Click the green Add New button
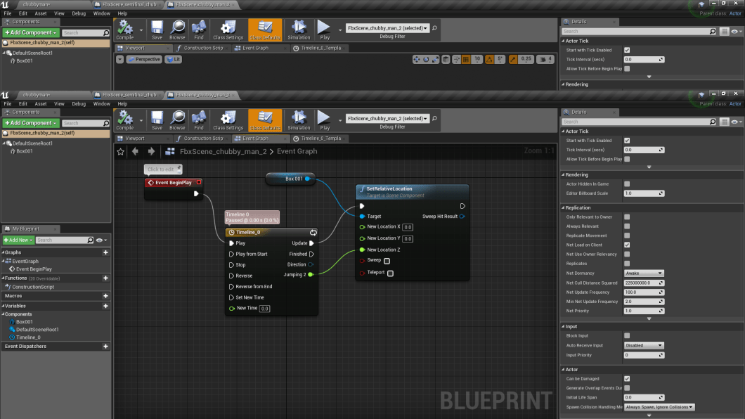The height and width of the screenshot is (419, 745). pyautogui.click(x=18, y=240)
